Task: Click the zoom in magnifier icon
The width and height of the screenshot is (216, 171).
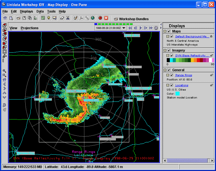Action: 4,71
